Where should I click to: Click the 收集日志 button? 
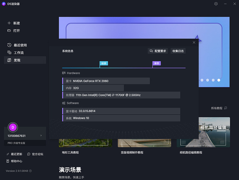(178, 51)
